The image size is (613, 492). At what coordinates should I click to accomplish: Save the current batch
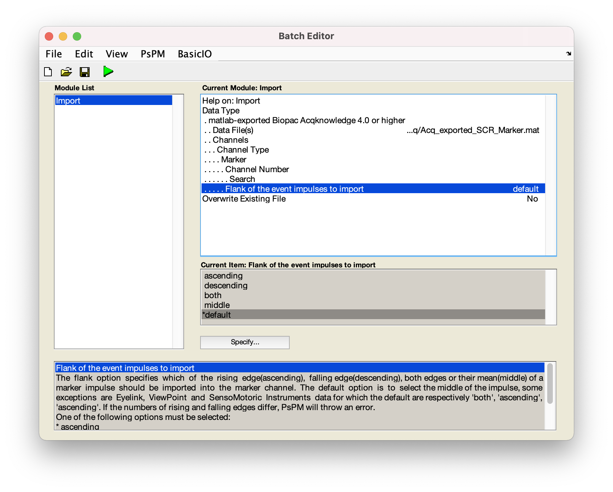(x=84, y=71)
